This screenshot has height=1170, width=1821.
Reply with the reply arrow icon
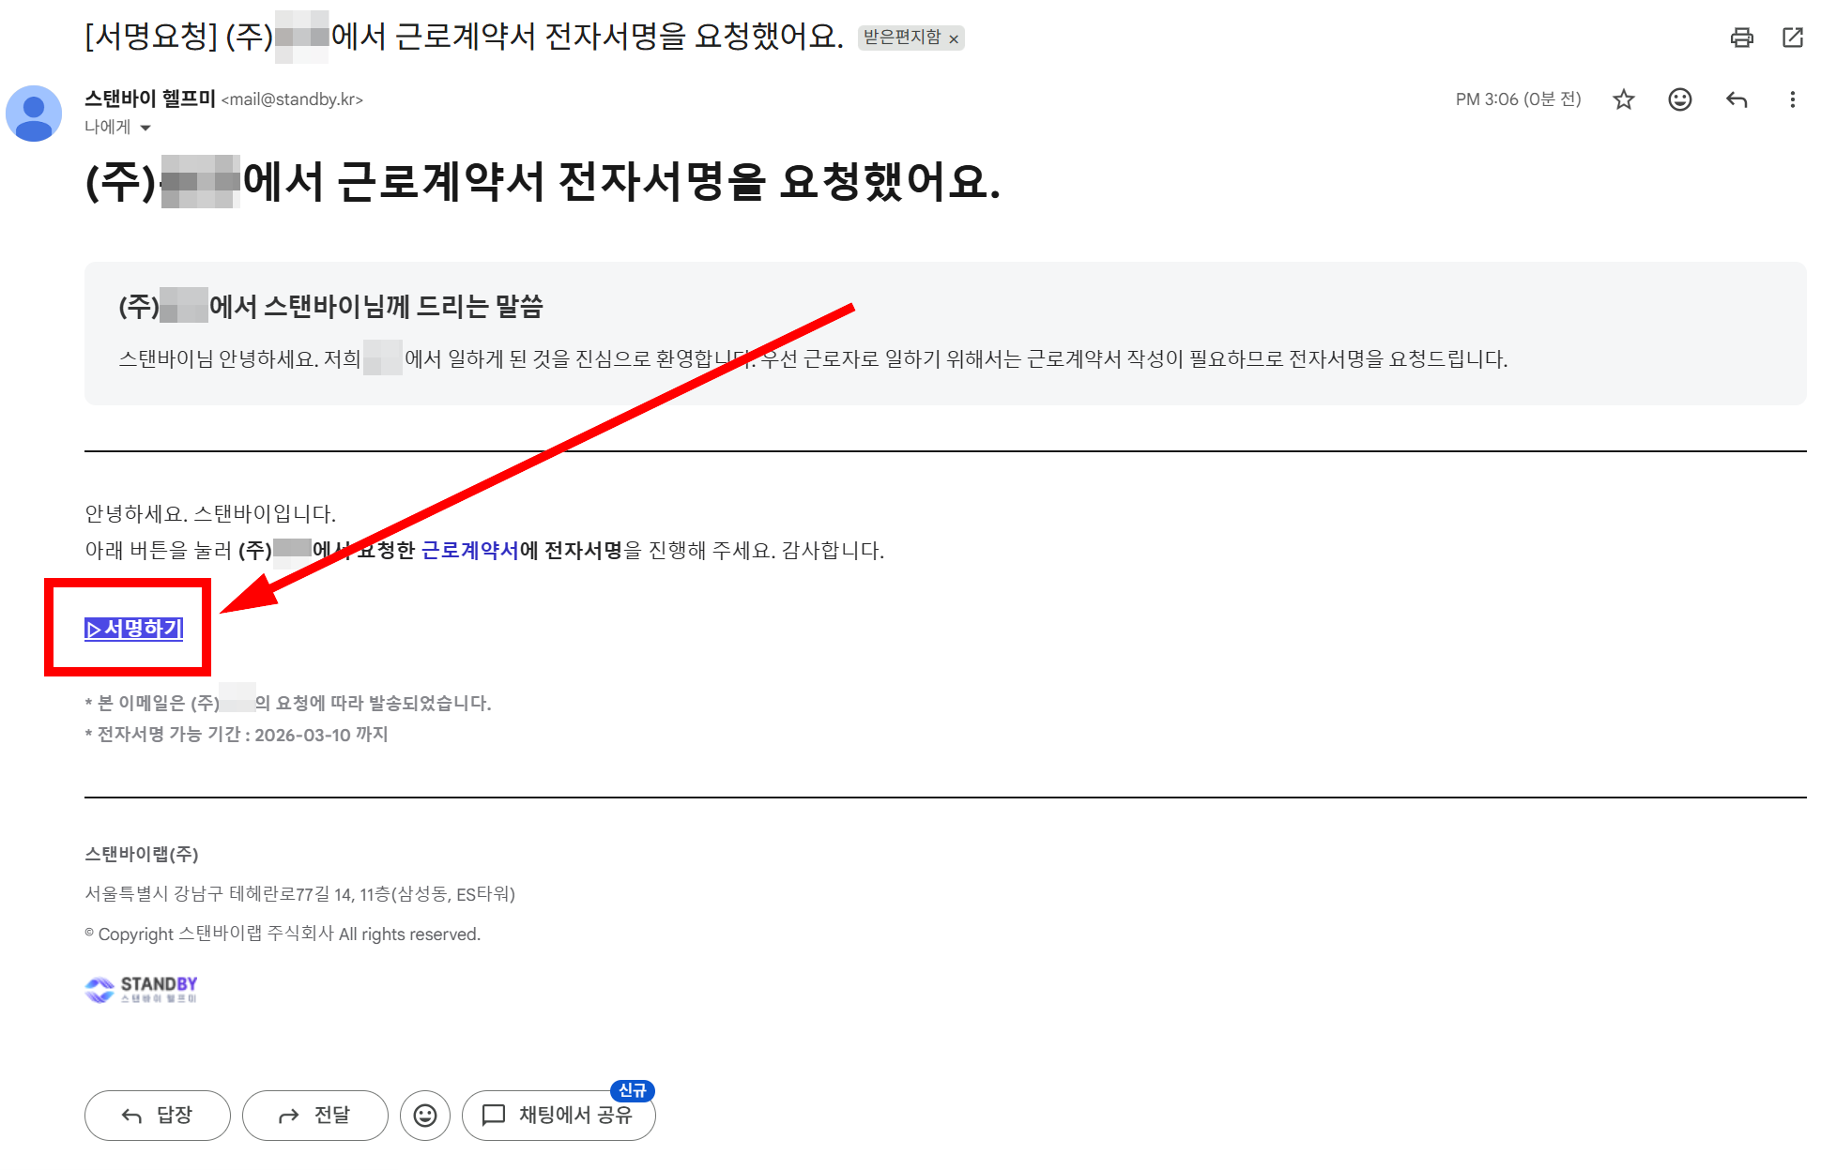coord(1737,99)
